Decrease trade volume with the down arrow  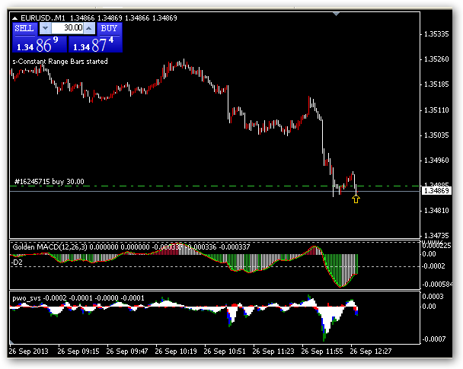45,28
